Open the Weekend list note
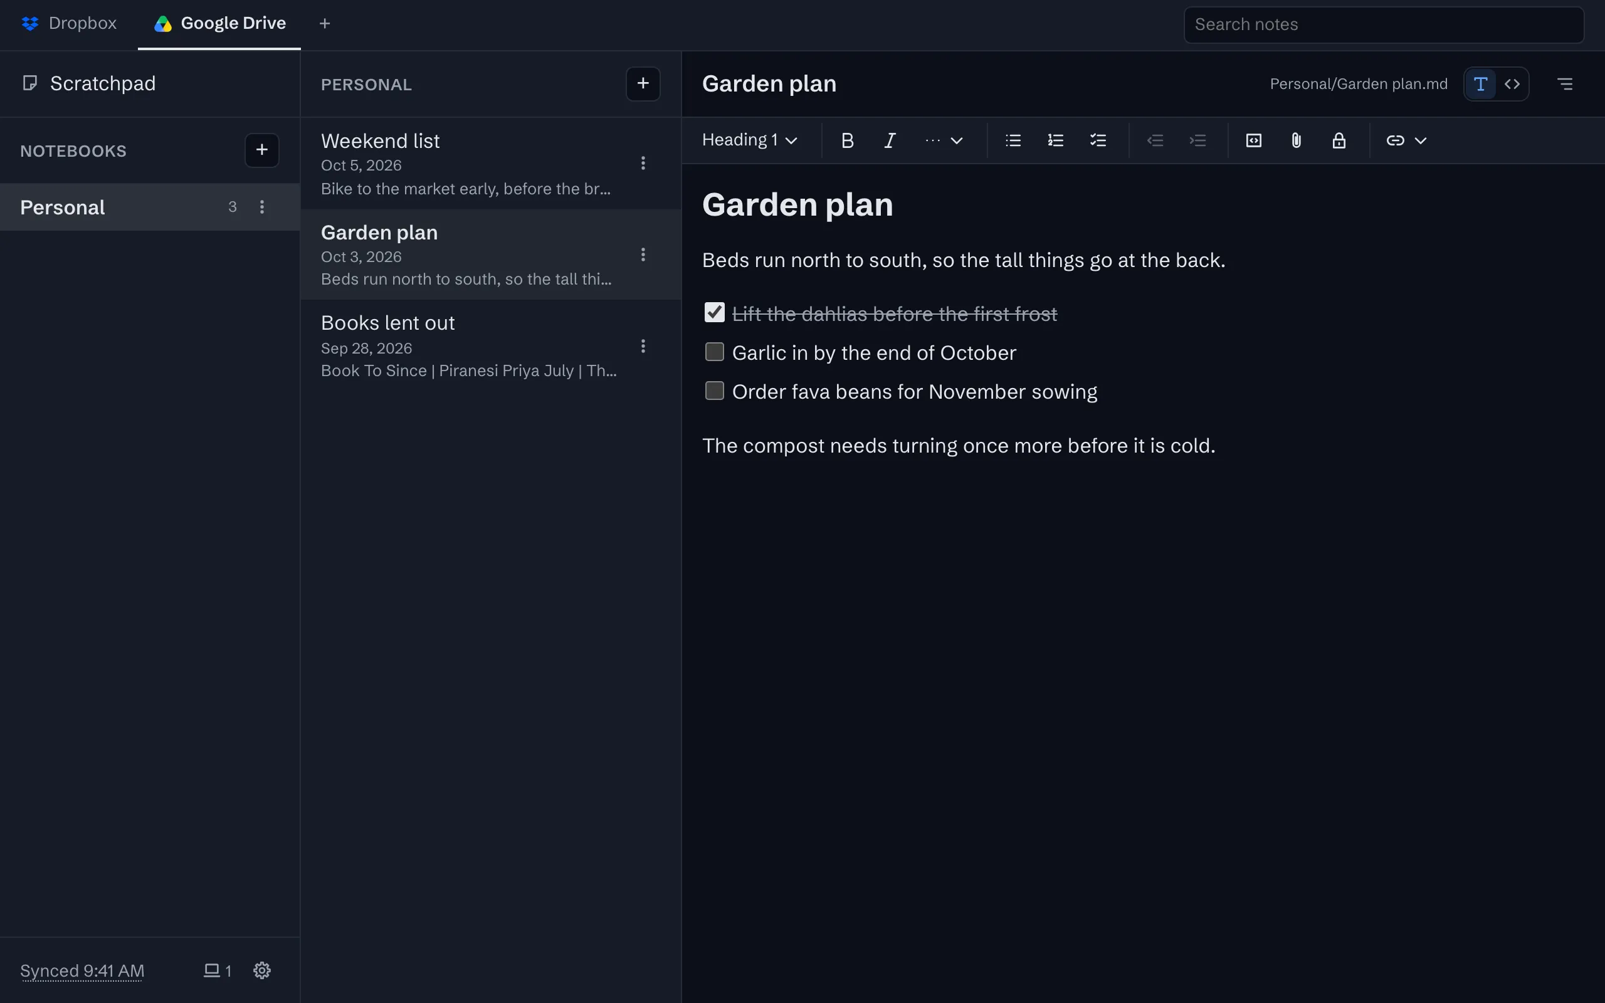The width and height of the screenshot is (1605, 1003). point(491,163)
